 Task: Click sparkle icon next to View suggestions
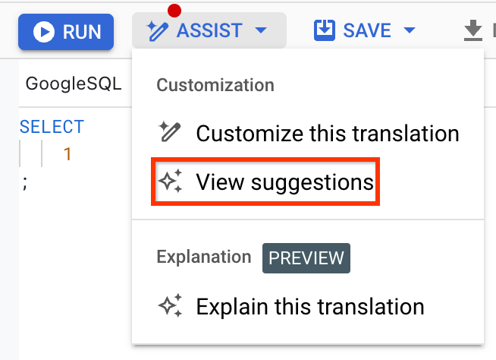[x=170, y=181]
